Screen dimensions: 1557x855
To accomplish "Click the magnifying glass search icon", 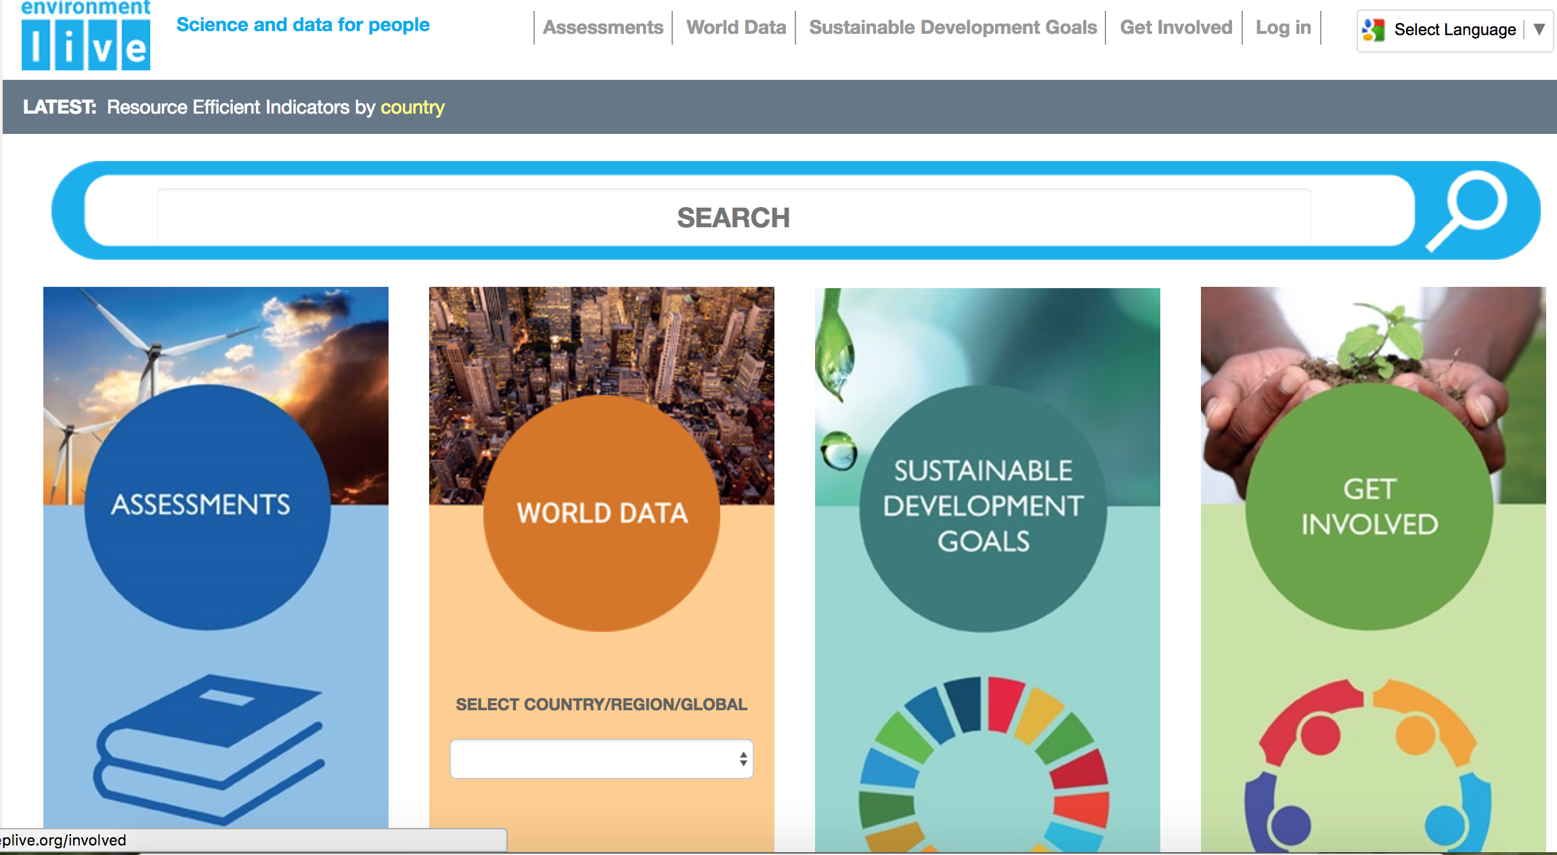I will [x=1466, y=211].
